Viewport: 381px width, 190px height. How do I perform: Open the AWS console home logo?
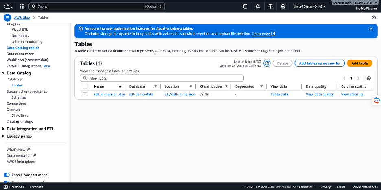pyautogui.click(x=8, y=6)
